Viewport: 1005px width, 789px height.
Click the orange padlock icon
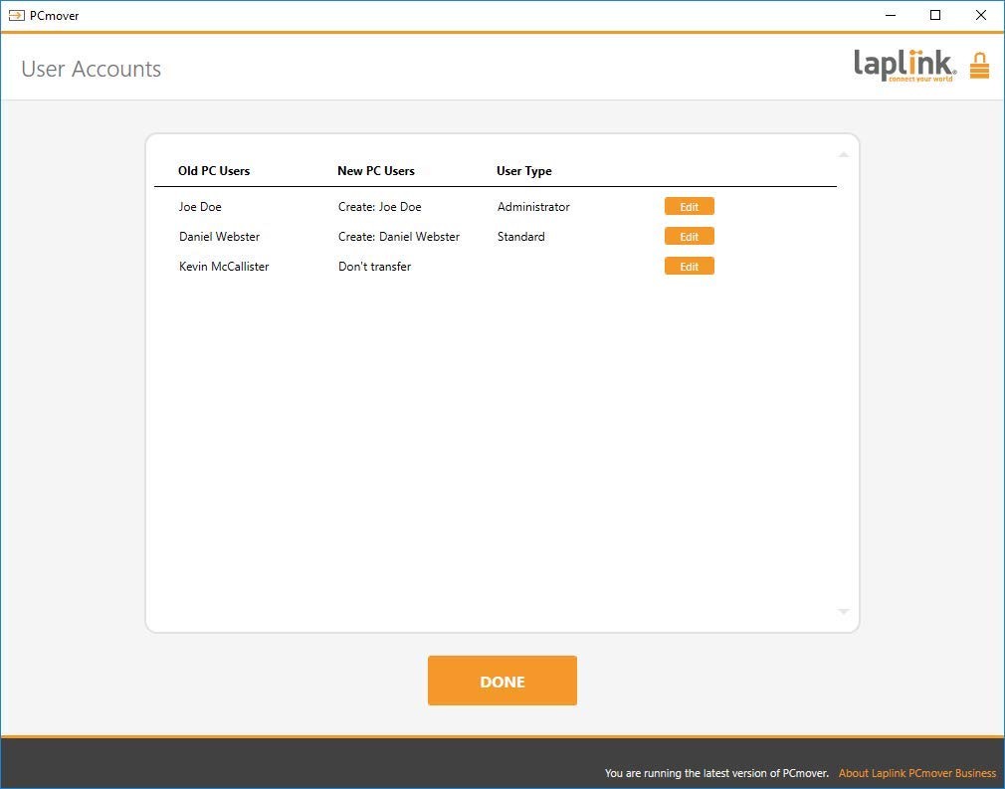click(x=979, y=66)
